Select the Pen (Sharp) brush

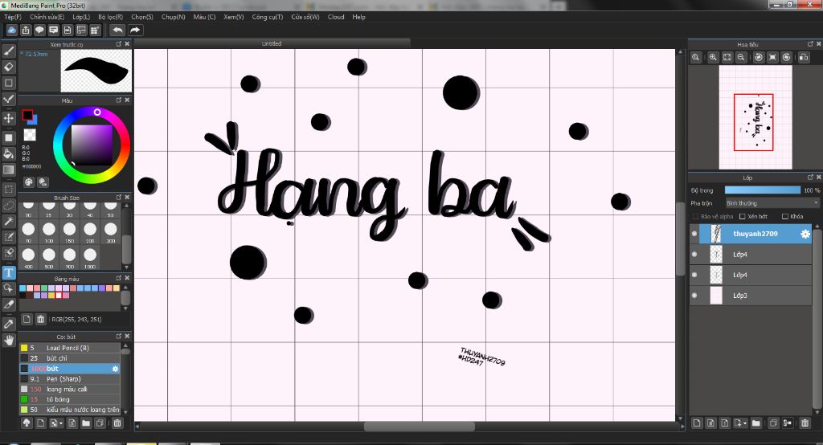click(70, 379)
